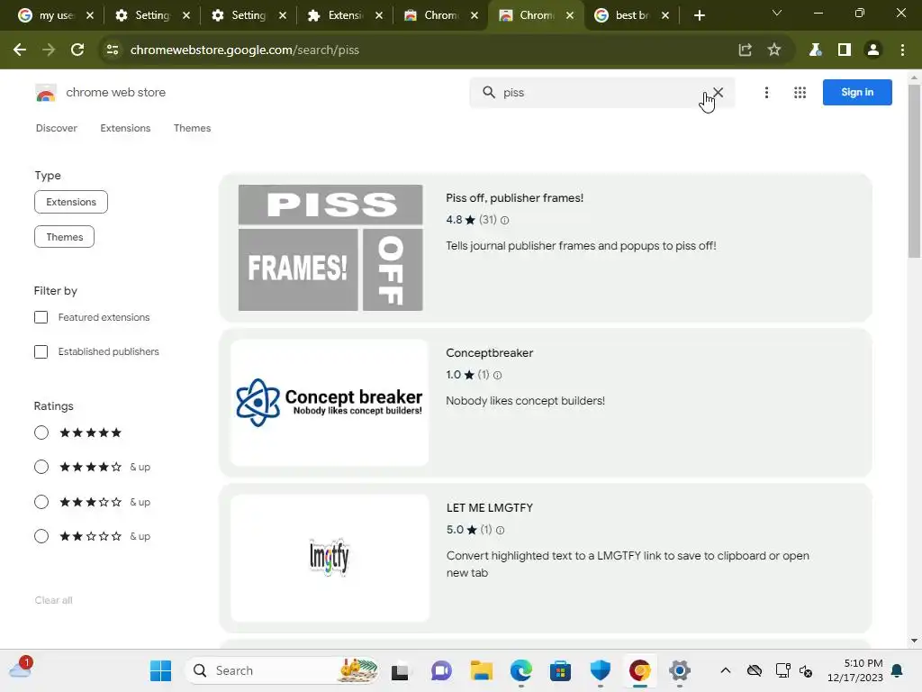Open the Chrome profile avatar
This screenshot has height=692, width=922.
tap(873, 50)
